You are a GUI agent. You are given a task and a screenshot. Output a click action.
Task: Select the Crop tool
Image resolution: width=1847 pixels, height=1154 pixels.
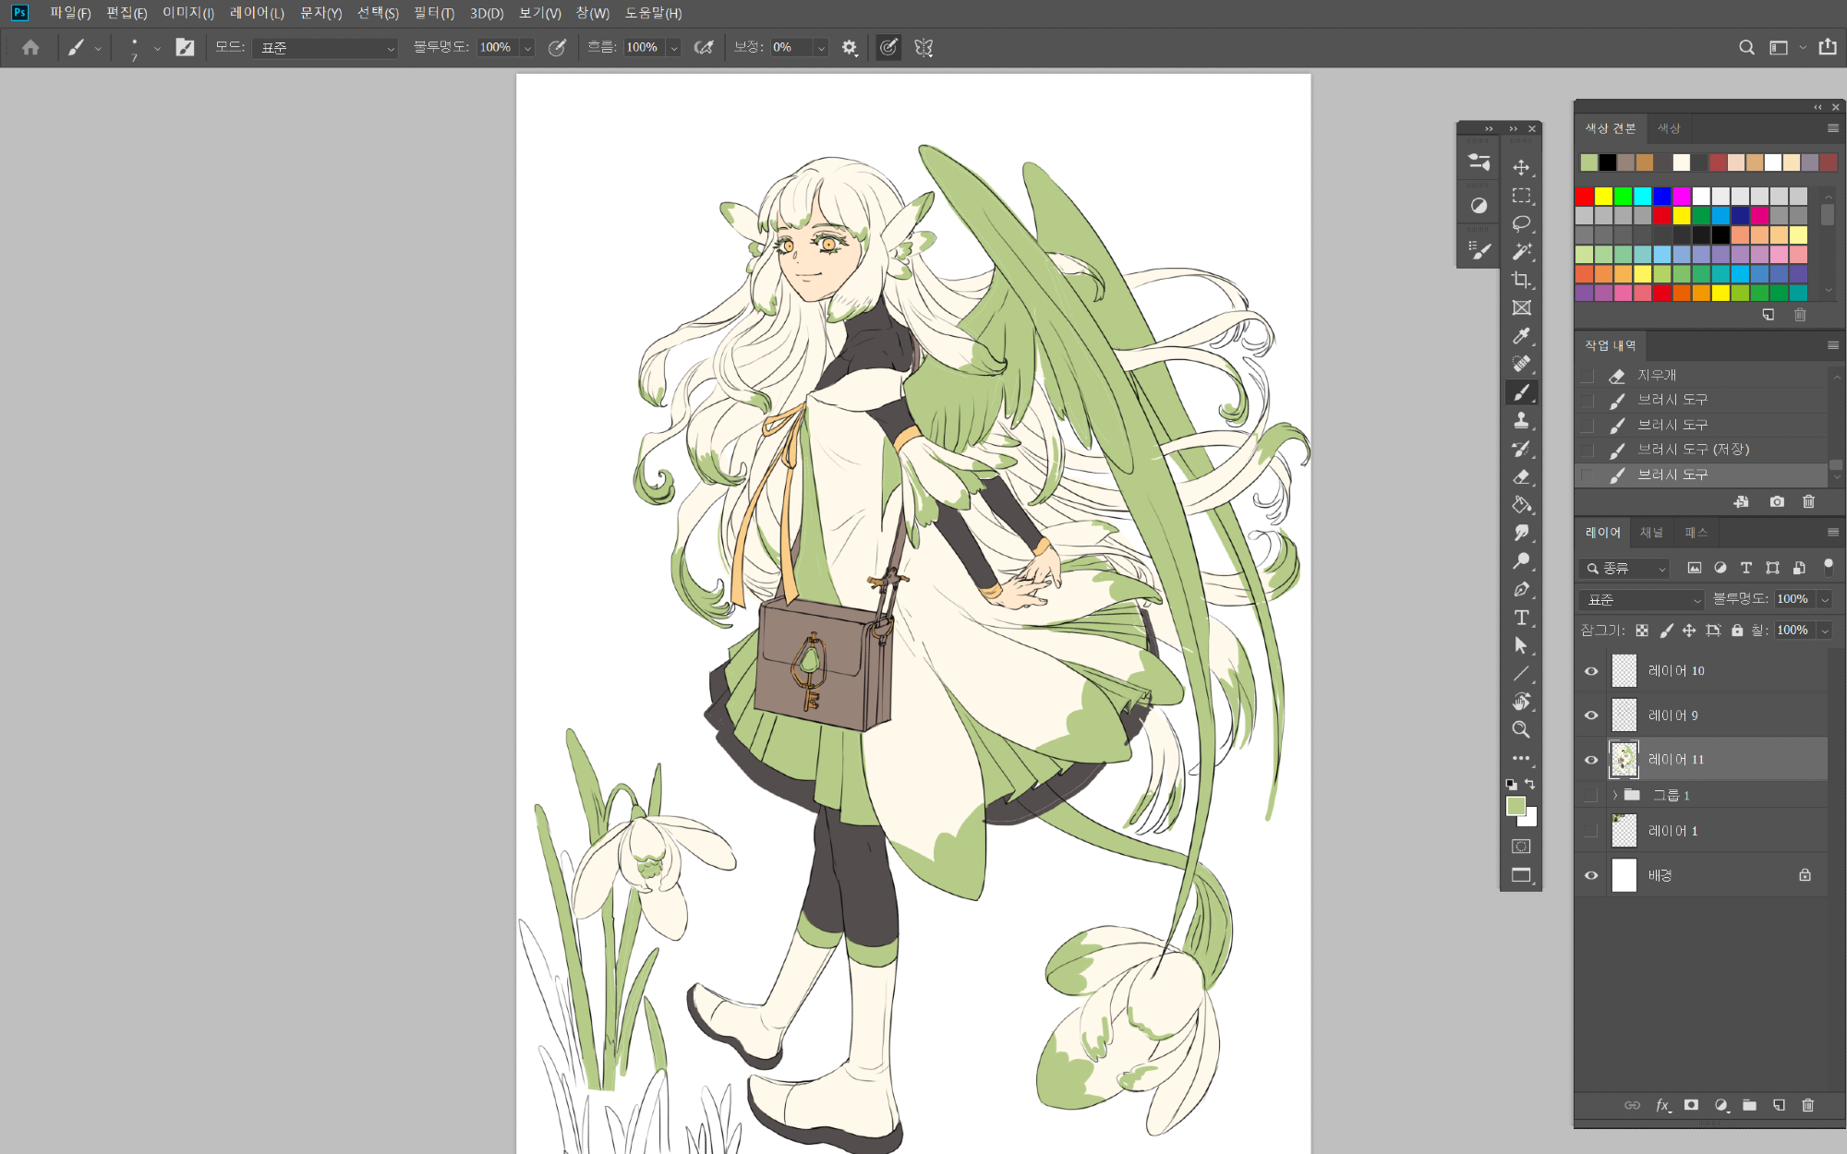[1521, 280]
